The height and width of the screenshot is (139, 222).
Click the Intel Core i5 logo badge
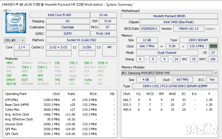tap(16, 23)
